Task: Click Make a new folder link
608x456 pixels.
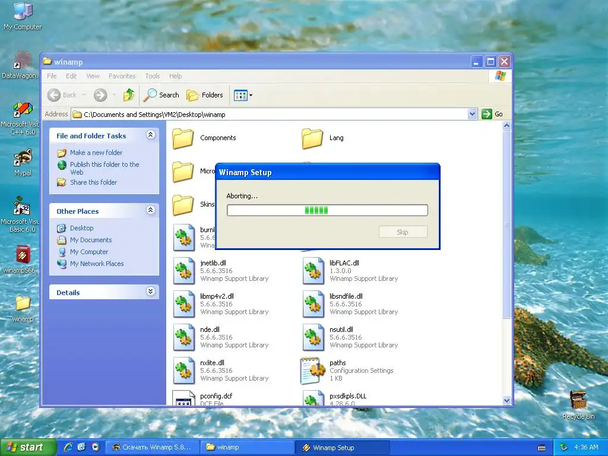Action: 96,153
